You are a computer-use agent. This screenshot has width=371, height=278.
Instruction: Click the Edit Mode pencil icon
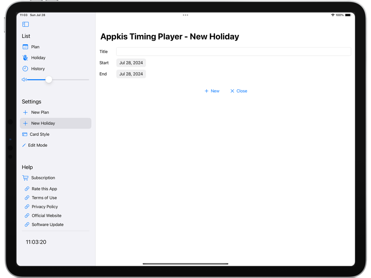(24, 145)
